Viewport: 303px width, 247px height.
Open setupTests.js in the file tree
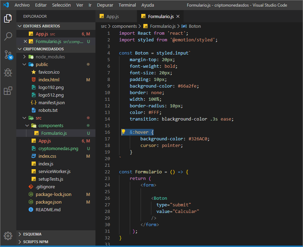56,179
